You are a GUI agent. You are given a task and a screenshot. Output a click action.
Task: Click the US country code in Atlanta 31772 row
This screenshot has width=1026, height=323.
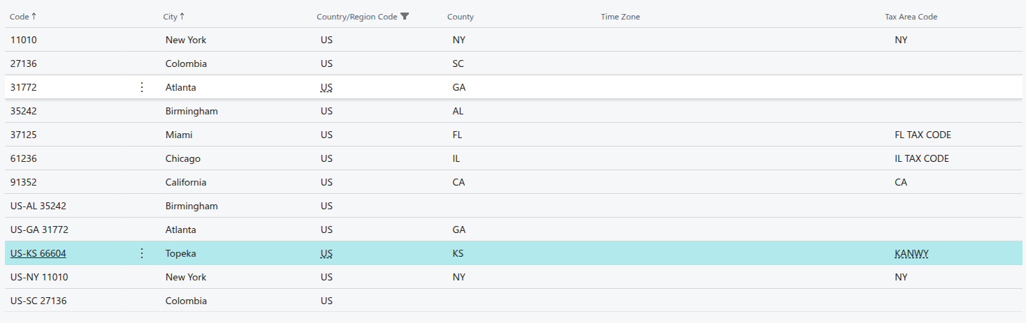click(326, 87)
